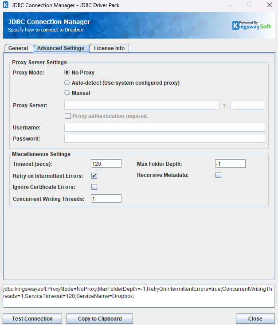The height and width of the screenshot is (325, 278).
Task: Close the window with the X button
Action: (x=270, y=5)
